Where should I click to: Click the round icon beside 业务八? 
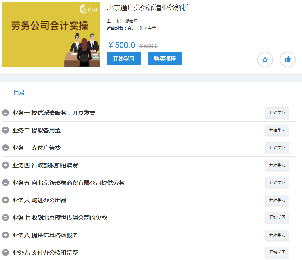pyautogui.click(x=5, y=235)
